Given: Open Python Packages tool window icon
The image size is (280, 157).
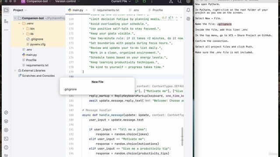Looking at the screenshot, I should tap(6, 113).
